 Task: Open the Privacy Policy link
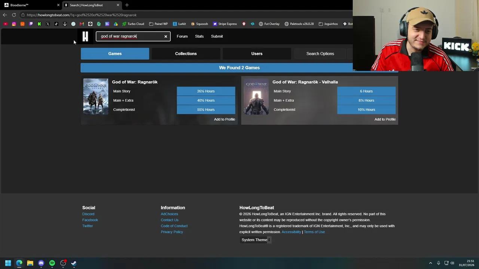point(172,232)
